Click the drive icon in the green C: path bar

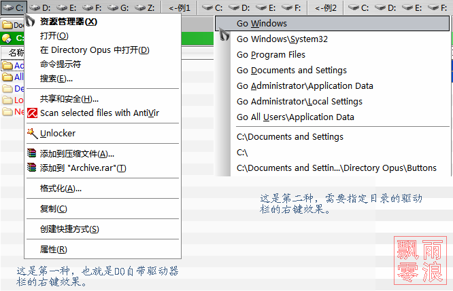click(x=6, y=38)
